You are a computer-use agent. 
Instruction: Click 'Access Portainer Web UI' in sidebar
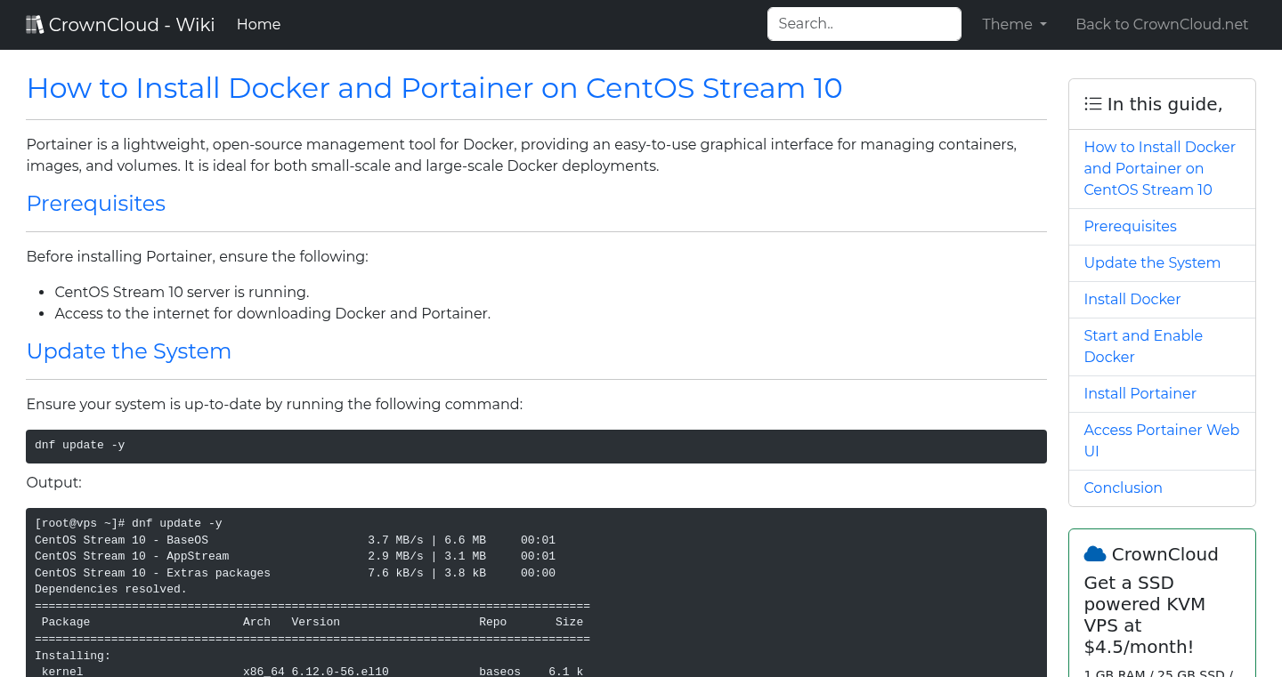coord(1161,440)
